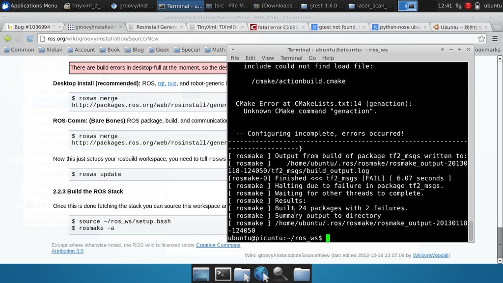This screenshot has width=503, height=283.
Task: Open the Application Finder magnifier dock icon
Action: pyautogui.click(x=280, y=274)
